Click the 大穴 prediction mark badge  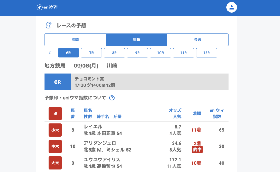point(55,163)
